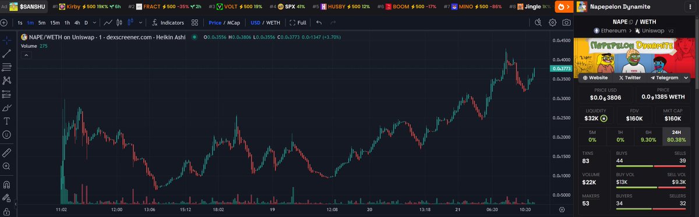Screen dimensions: 699x217
Task: Toggle chart denomination to USD
Action: pos(255,23)
